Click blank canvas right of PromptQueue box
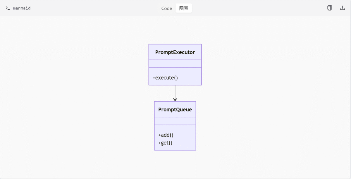 [249, 126]
